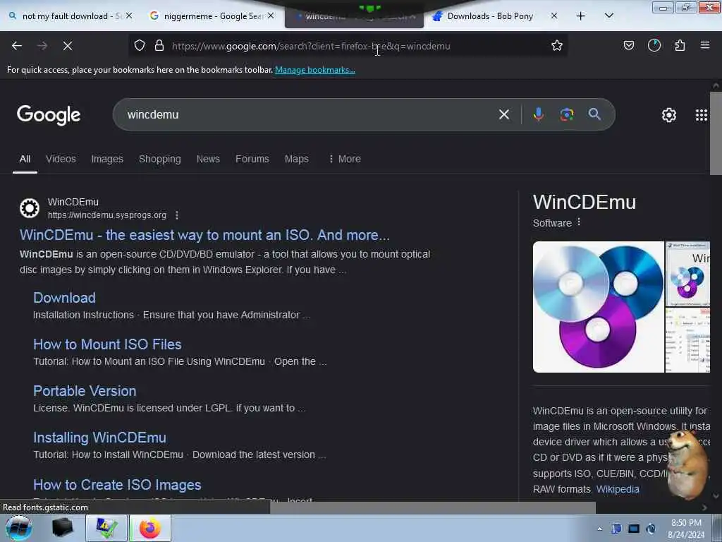The width and height of the screenshot is (722, 542).
Task: Open the Portable Version sitelink
Action: pyautogui.click(x=85, y=391)
